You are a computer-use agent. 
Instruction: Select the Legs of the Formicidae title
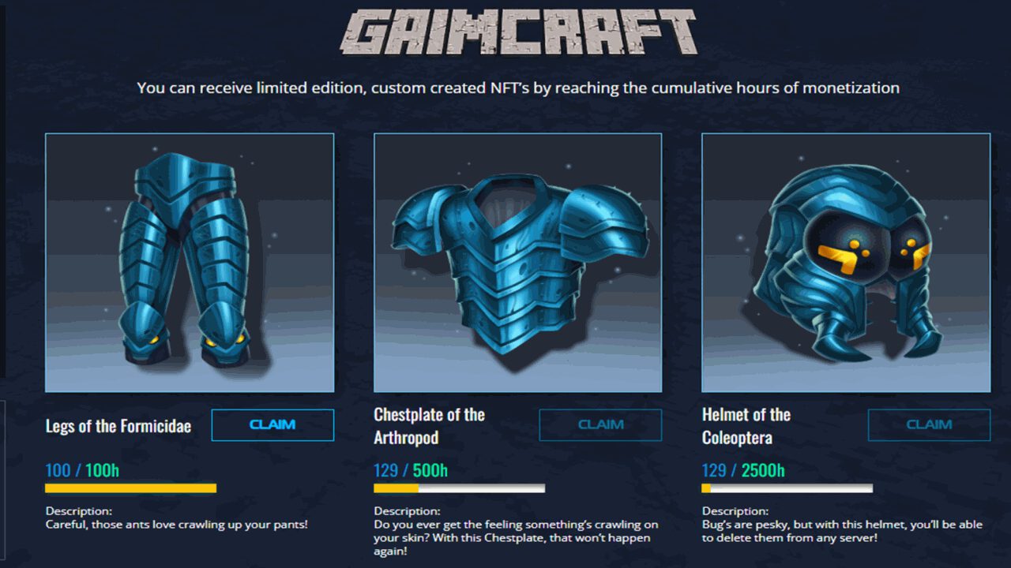click(x=118, y=426)
